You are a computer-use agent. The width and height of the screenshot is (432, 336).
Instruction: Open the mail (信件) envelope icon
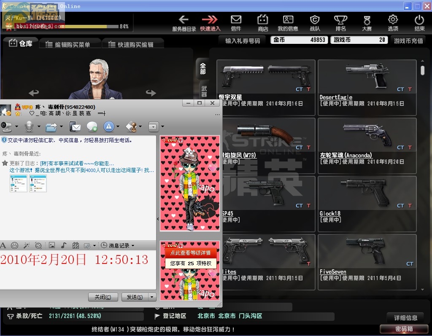tap(236, 19)
